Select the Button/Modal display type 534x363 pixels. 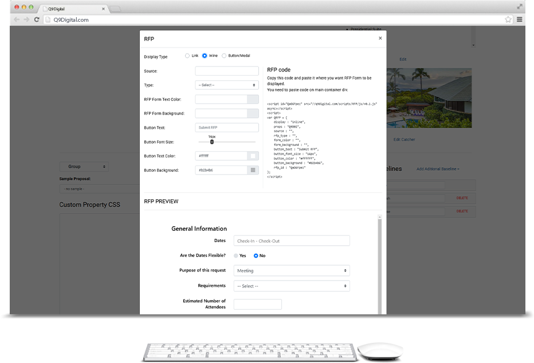[224, 56]
